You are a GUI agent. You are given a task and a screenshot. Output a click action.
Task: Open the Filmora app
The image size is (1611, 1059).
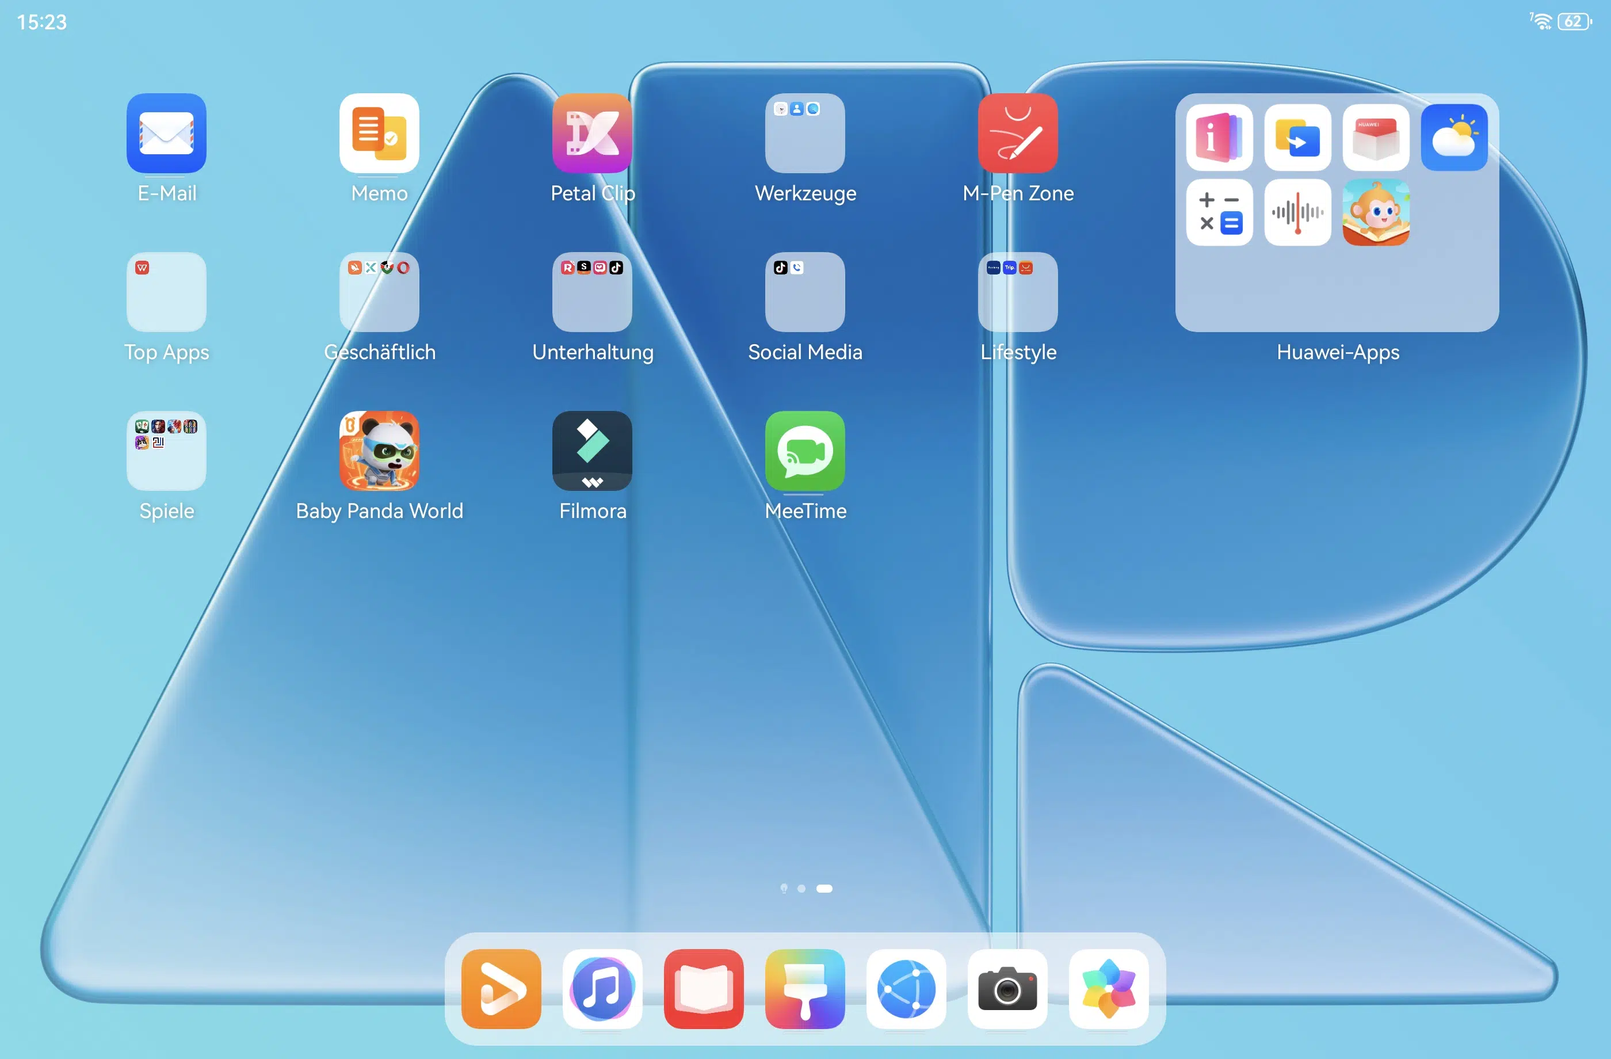[x=592, y=451]
